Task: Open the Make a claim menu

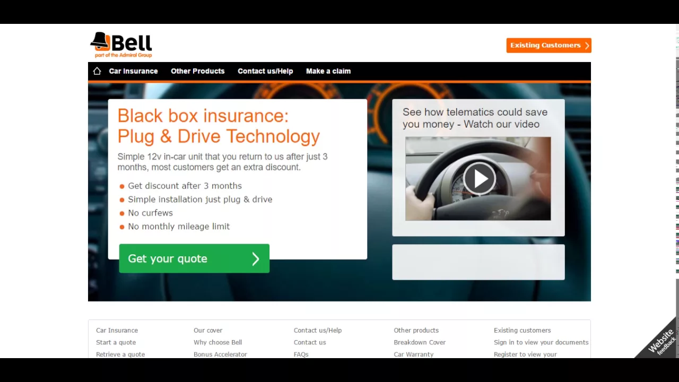Action: click(328, 71)
